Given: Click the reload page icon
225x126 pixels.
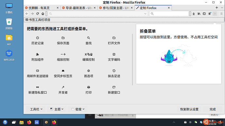Looking at the screenshot, I should click(37, 14).
